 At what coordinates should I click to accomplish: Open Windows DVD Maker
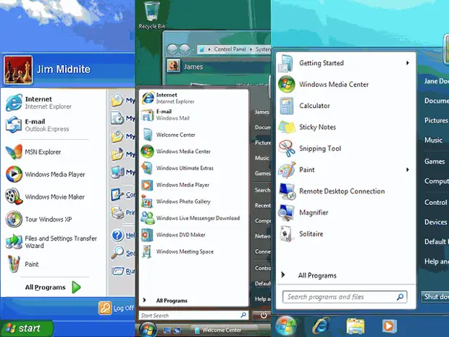(179, 235)
